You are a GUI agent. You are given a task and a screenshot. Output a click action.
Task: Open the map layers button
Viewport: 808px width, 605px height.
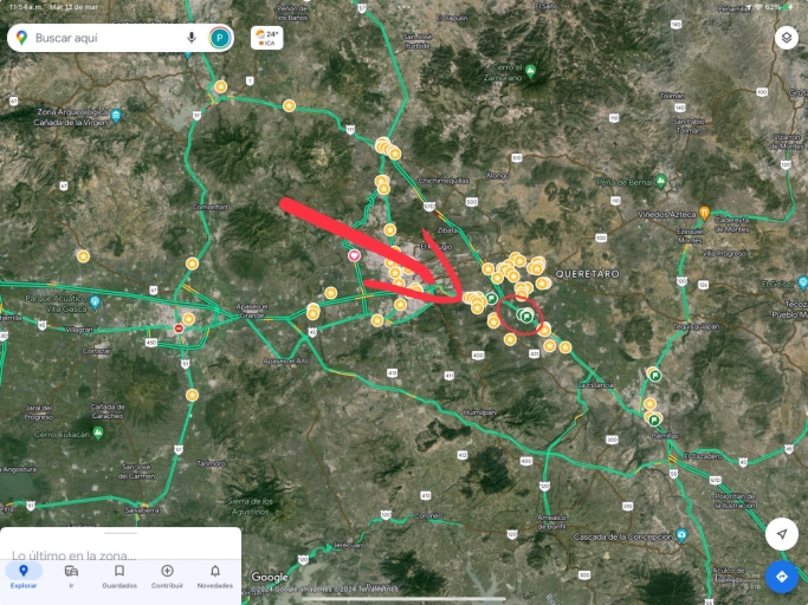[x=786, y=38]
